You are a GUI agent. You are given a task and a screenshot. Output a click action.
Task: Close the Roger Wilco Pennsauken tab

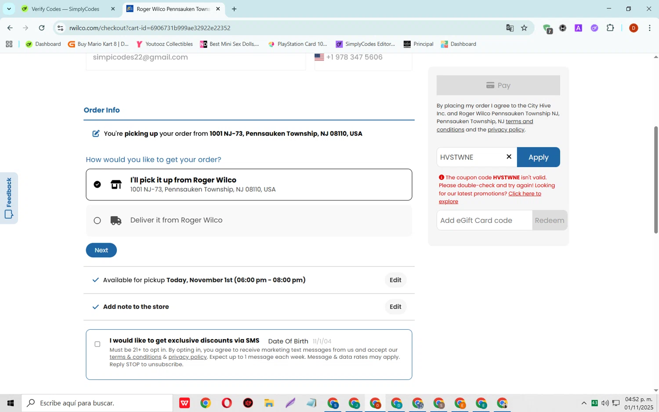[218, 9]
